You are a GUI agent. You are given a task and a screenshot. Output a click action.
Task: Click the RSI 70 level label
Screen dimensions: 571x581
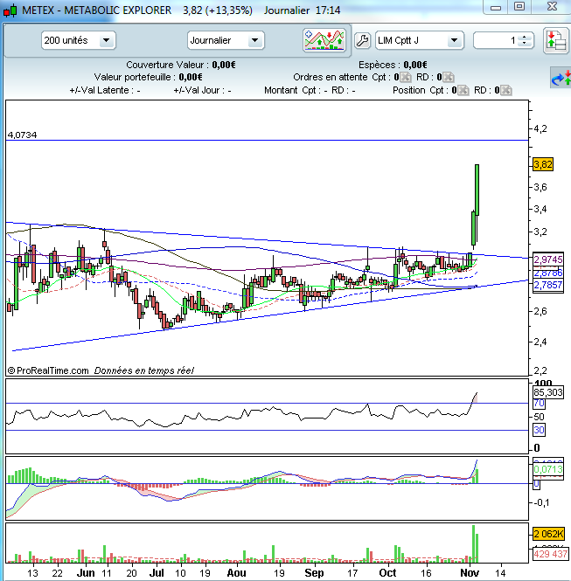539,403
